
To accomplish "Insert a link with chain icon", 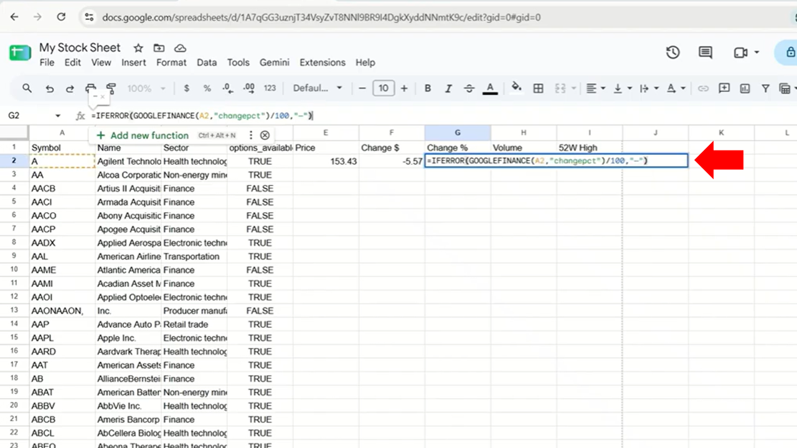I will 703,88.
